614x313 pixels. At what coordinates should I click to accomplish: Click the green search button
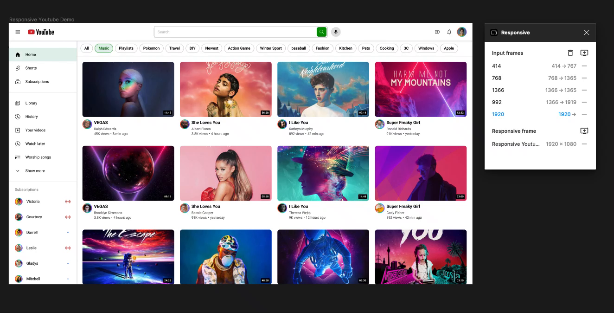click(321, 32)
